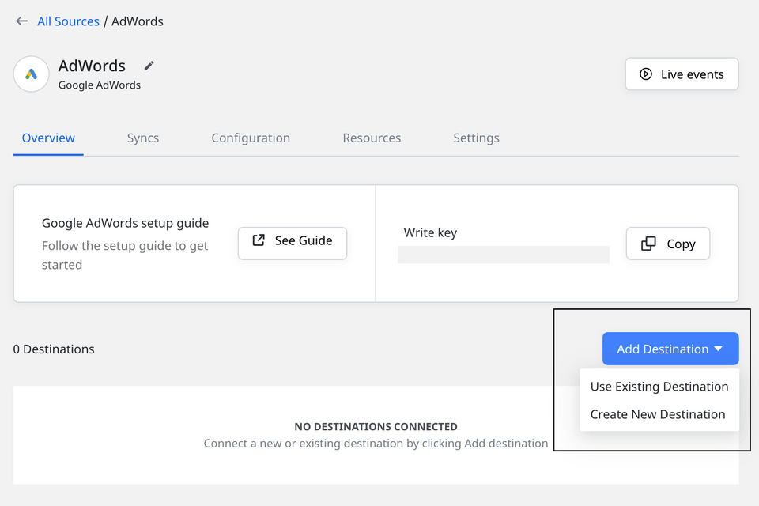Click the See Guide button

293,243
